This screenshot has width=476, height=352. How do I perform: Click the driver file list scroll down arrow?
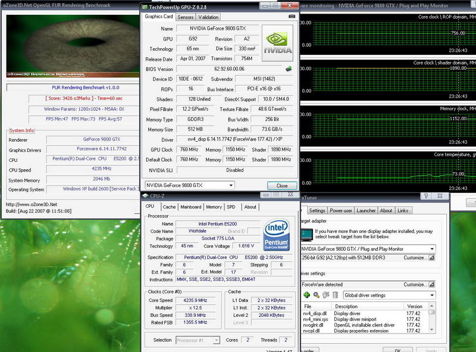[x=432, y=330]
